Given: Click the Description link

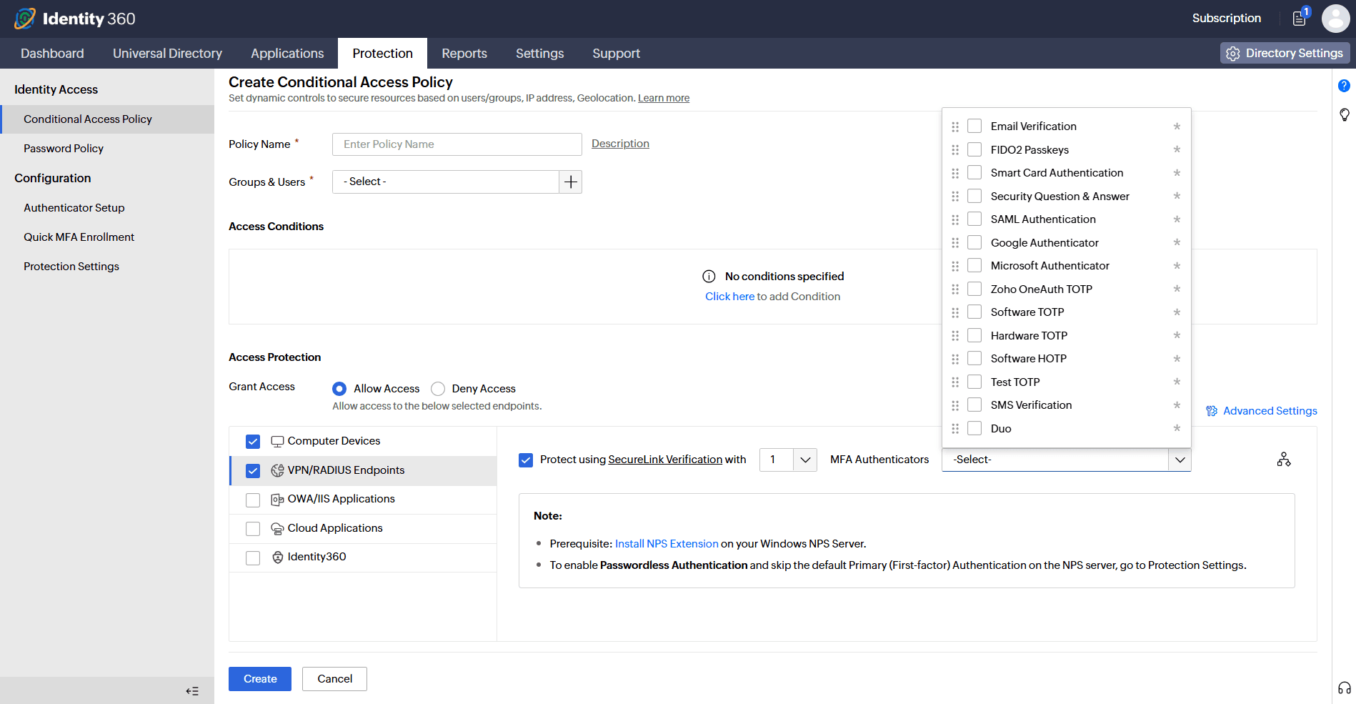Looking at the screenshot, I should pyautogui.click(x=620, y=144).
